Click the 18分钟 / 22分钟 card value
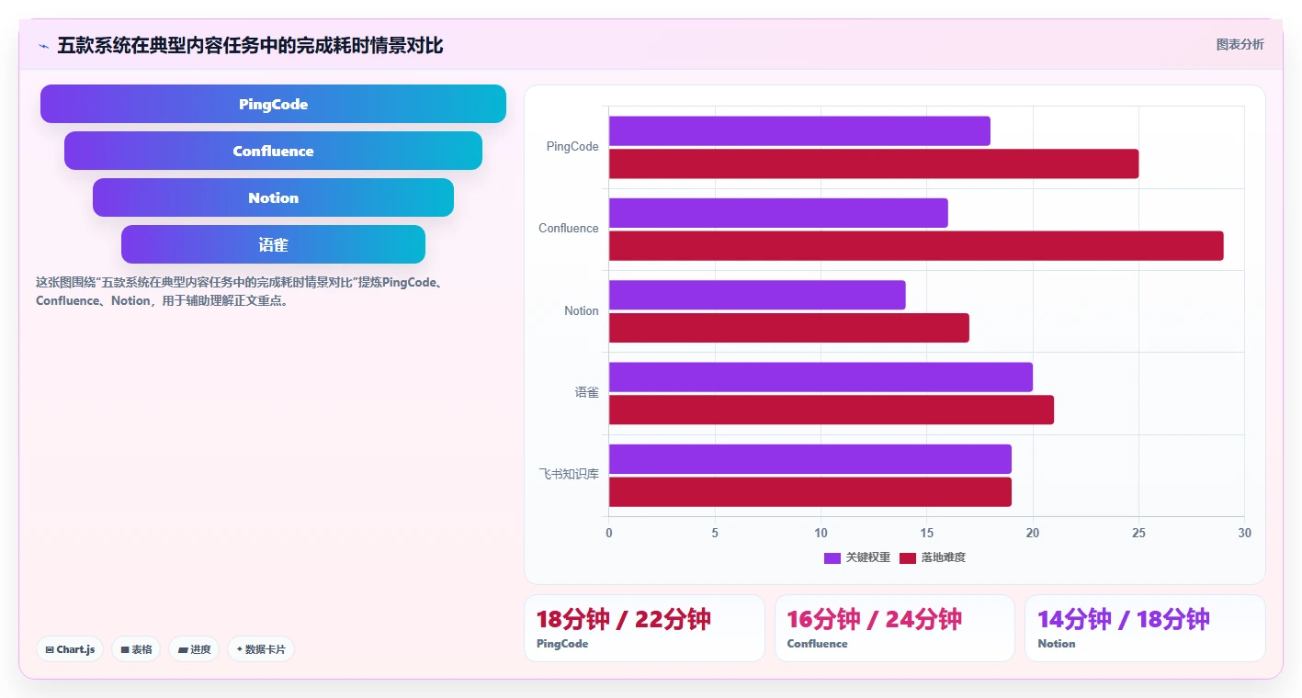The height and width of the screenshot is (698, 1302). click(x=624, y=620)
